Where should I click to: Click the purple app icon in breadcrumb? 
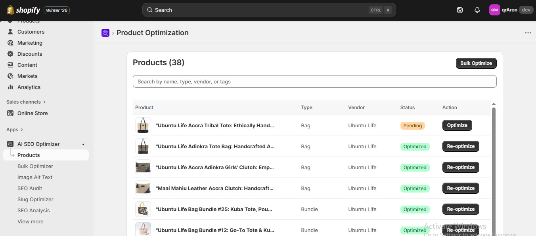105,33
